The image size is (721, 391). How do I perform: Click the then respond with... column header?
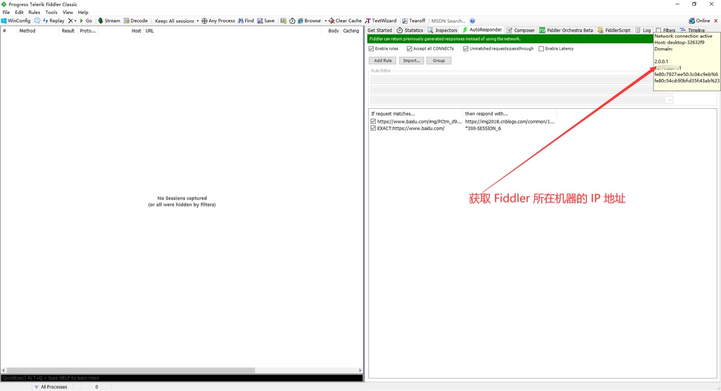[510, 114]
